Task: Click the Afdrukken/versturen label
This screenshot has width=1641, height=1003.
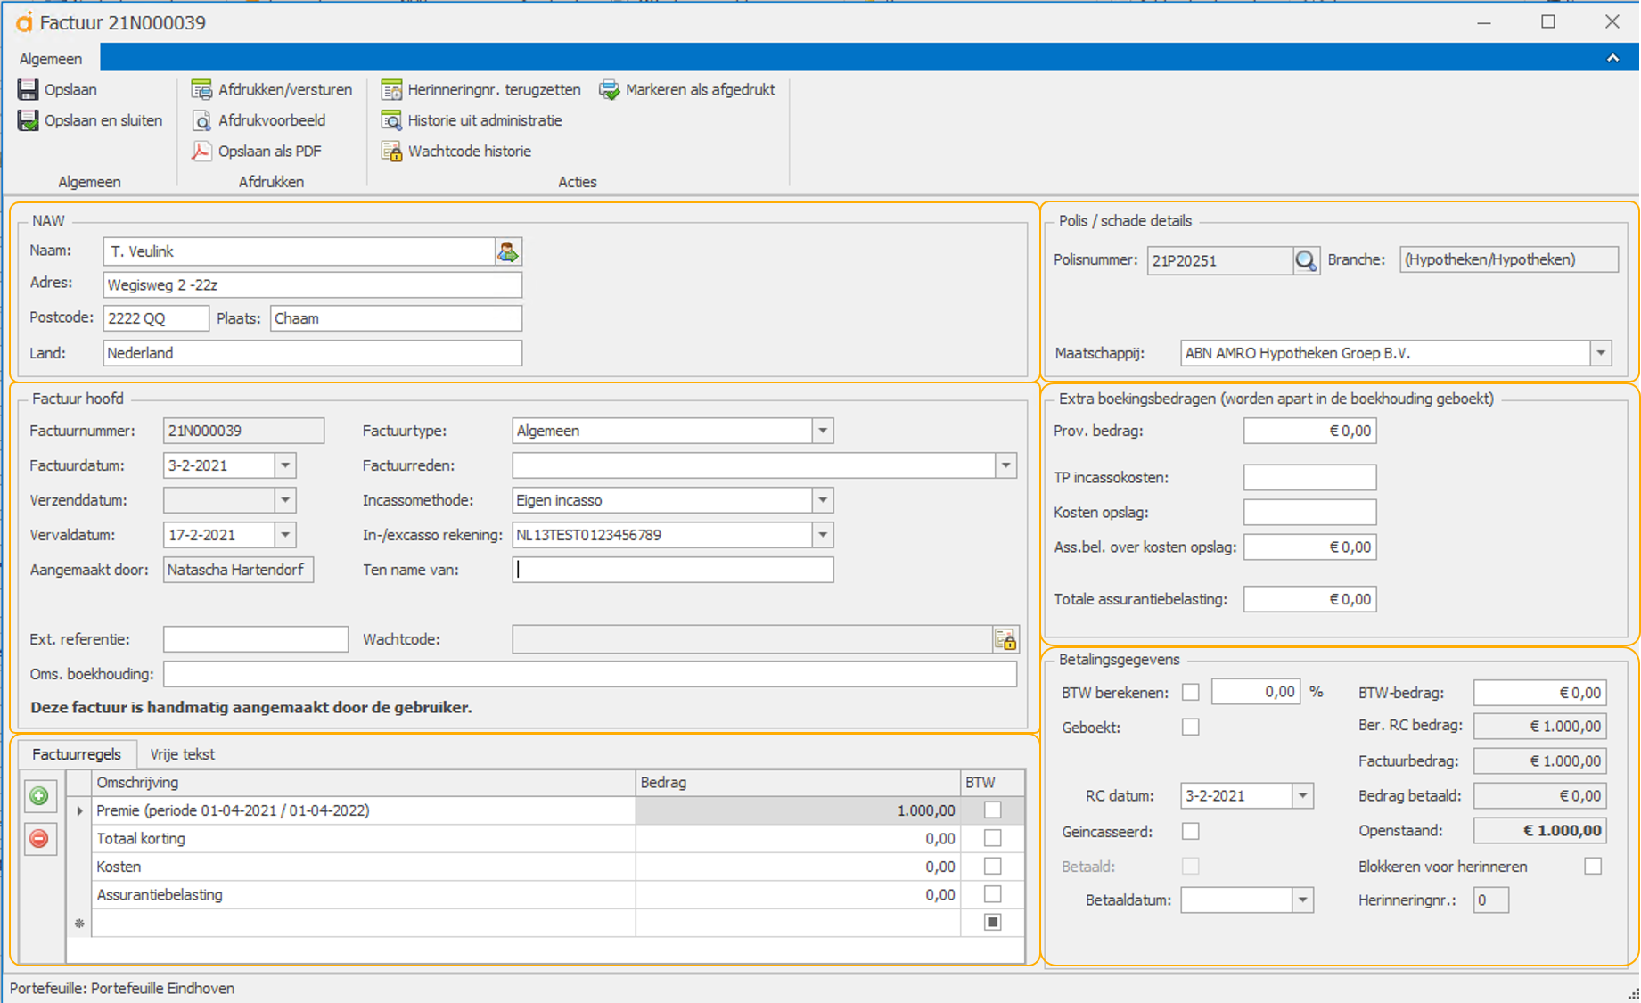Action: pyautogui.click(x=285, y=90)
